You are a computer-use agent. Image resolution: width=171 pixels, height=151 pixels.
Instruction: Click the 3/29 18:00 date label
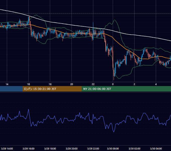point(50,148)
